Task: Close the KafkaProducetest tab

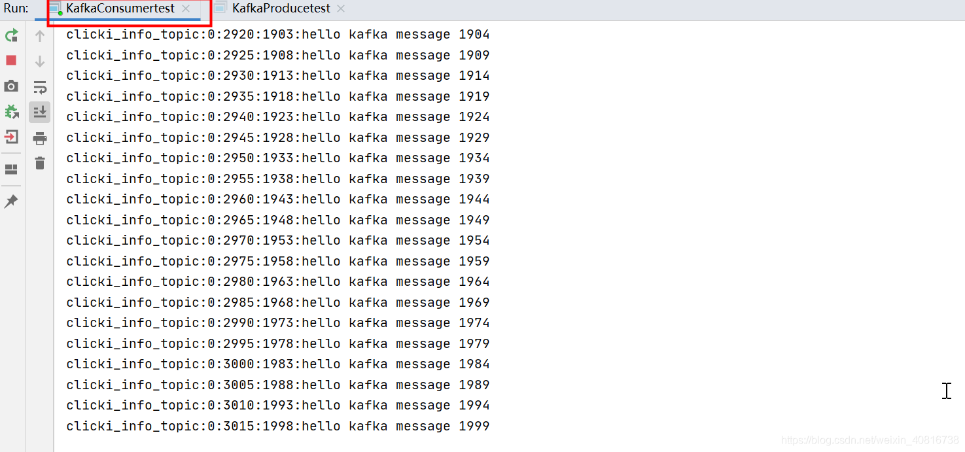Action: [x=339, y=9]
